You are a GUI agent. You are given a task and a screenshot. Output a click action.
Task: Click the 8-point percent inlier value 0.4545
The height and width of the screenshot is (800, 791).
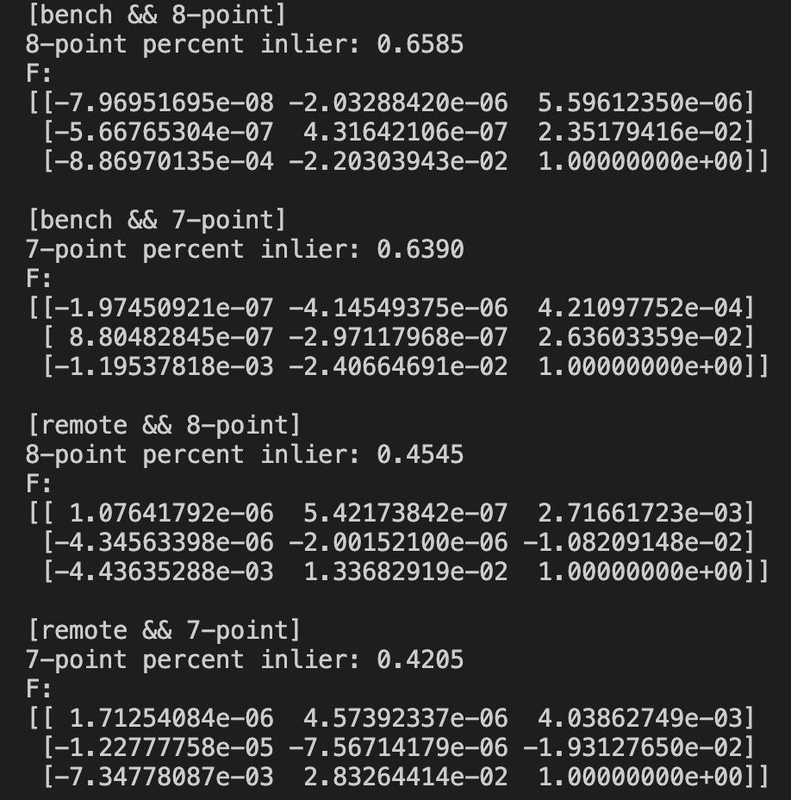(420, 454)
